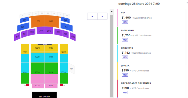The height and width of the screenshot is (98, 188).
Task: Choose blue section 303 in the upper balcony
Action: coord(65,20)
